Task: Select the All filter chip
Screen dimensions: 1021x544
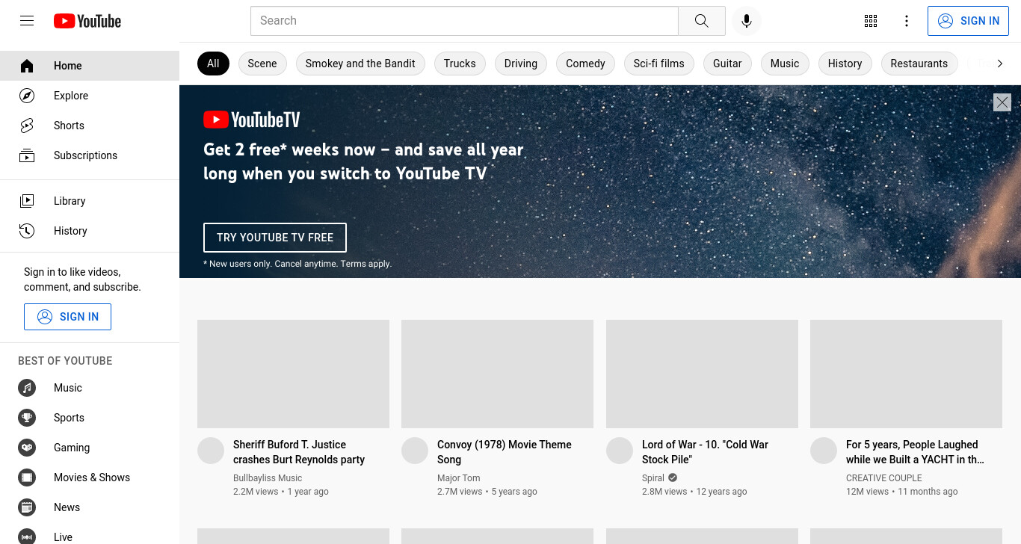Action: 213,64
